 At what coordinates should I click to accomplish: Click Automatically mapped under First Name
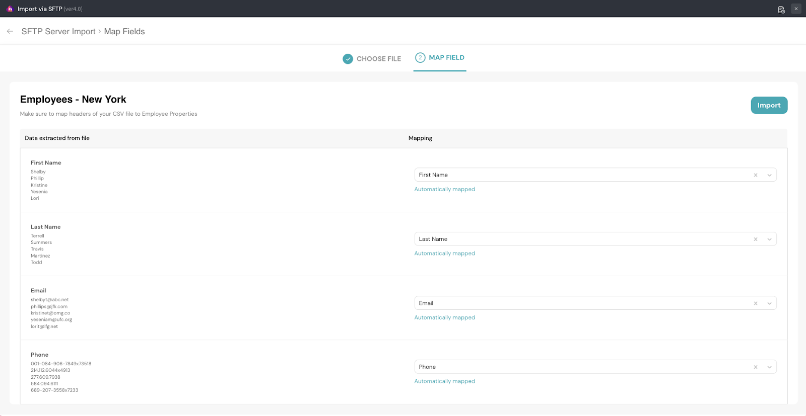pos(444,189)
